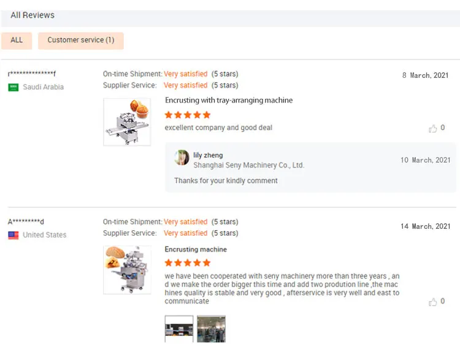Click the United States flag icon
Viewport: 460px width, 351px height.
[x=13, y=235]
